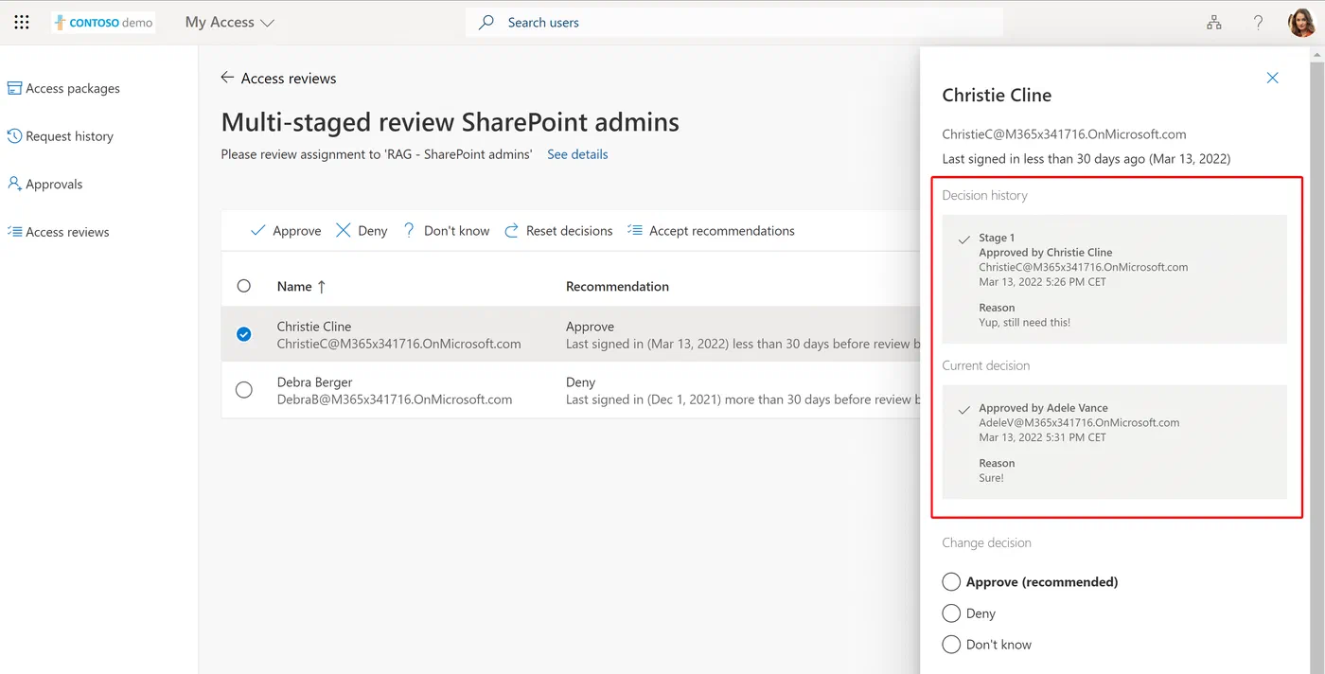Go back via Access reviews arrow
This screenshot has width=1325, height=674.
(227, 78)
